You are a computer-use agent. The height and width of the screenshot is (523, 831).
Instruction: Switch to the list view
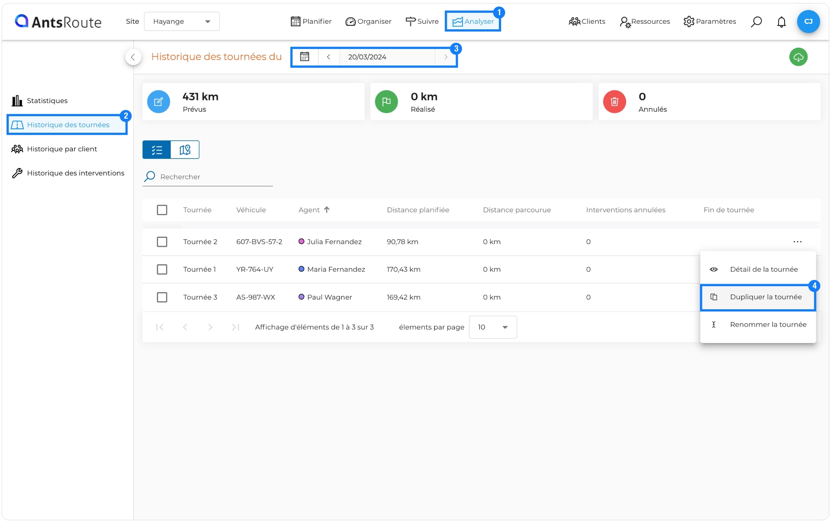click(x=157, y=150)
